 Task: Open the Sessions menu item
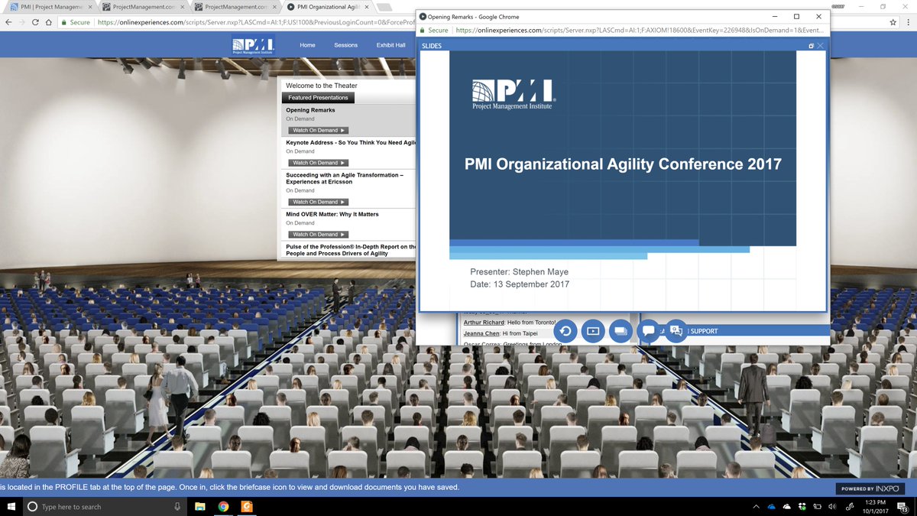345,45
